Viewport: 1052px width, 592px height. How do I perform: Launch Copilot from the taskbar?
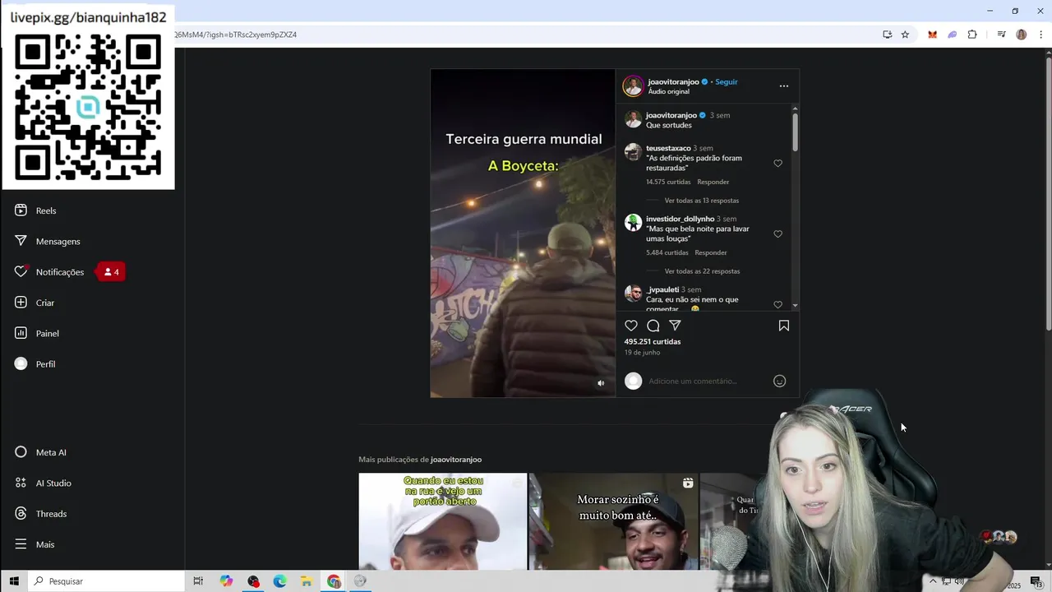click(226, 581)
